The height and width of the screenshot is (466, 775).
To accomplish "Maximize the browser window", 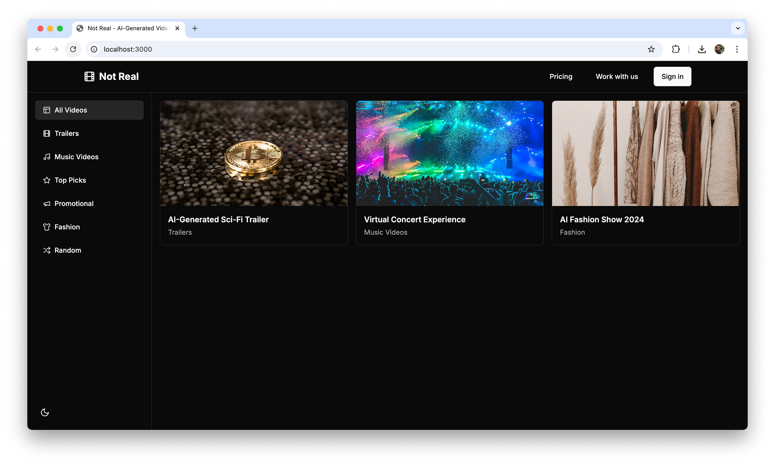I will pos(60,28).
